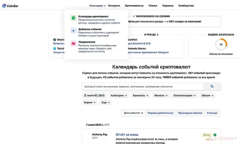240x144 pixels.
Task: Open Синергии in the top navigation
Action: (x=114, y=6)
